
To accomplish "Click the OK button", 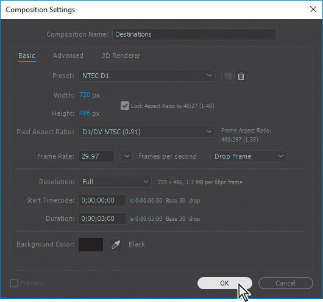I will [225, 283].
